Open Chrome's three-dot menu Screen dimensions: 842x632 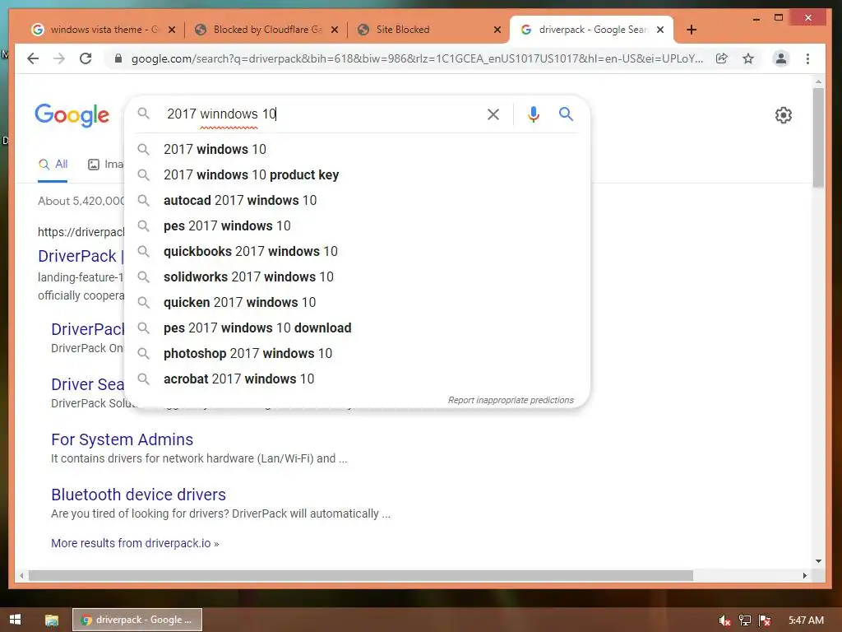(x=807, y=58)
